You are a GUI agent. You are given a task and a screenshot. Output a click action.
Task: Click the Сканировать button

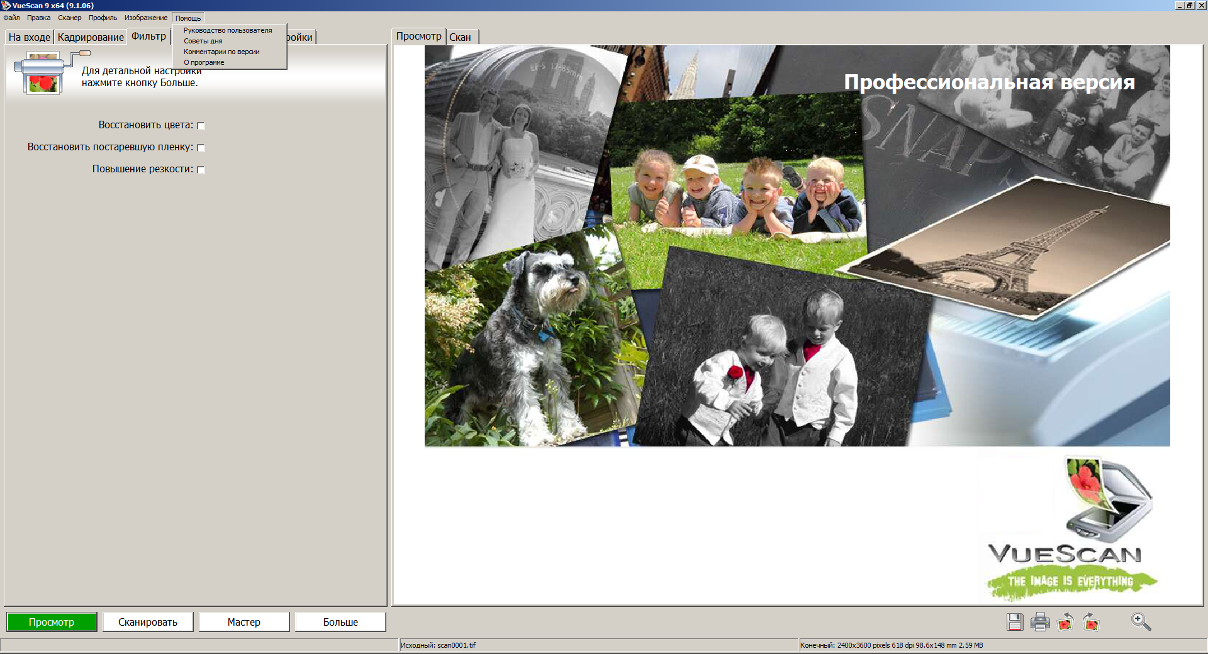(148, 622)
